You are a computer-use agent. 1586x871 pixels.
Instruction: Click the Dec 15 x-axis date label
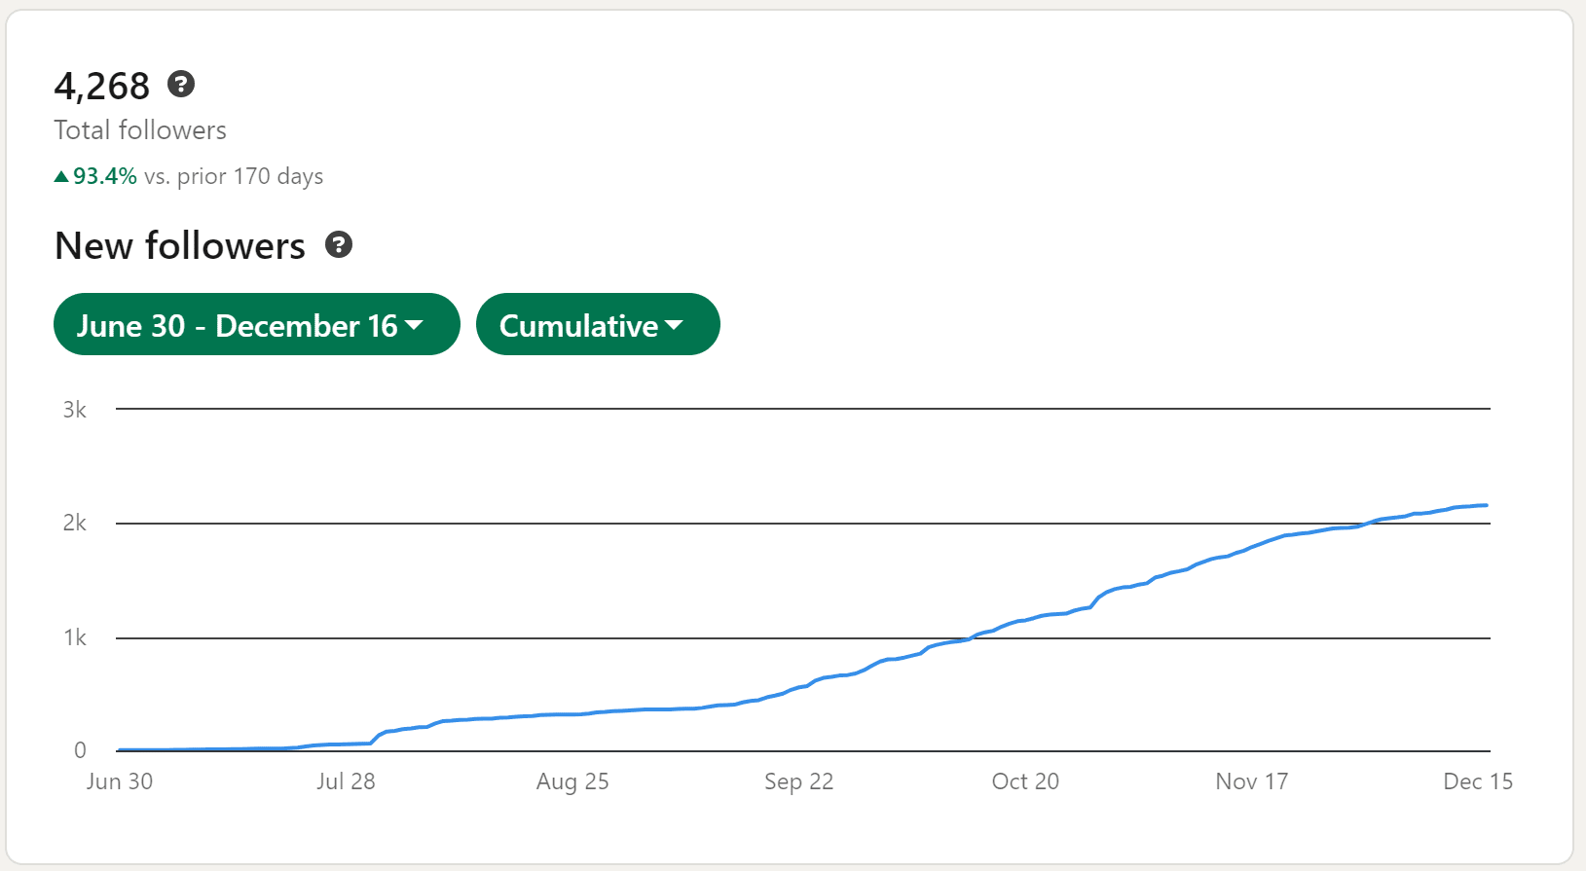pos(1477,781)
